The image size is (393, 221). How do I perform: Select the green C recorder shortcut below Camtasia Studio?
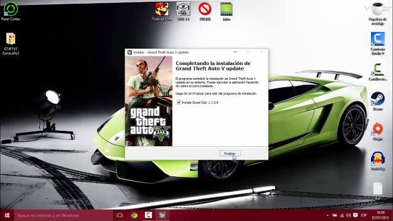tap(378, 72)
